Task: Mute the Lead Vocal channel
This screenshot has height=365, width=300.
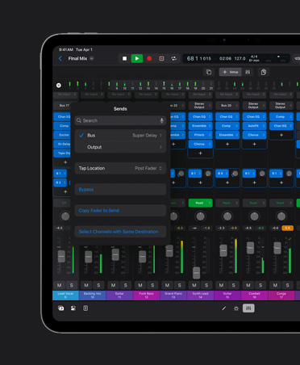Action: point(60,285)
